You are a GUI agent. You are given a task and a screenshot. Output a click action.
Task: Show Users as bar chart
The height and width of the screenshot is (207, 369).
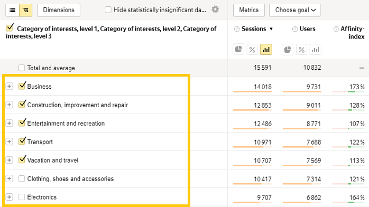click(316, 49)
